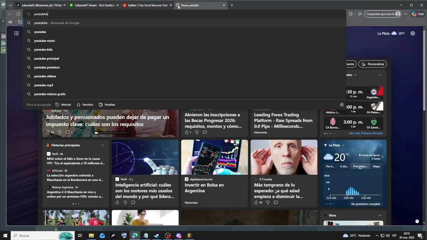
Task: Open search suggestions settings gear
Action: (x=342, y=105)
